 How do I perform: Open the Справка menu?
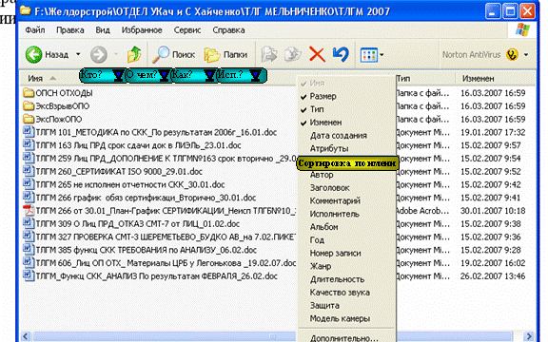pyautogui.click(x=228, y=30)
